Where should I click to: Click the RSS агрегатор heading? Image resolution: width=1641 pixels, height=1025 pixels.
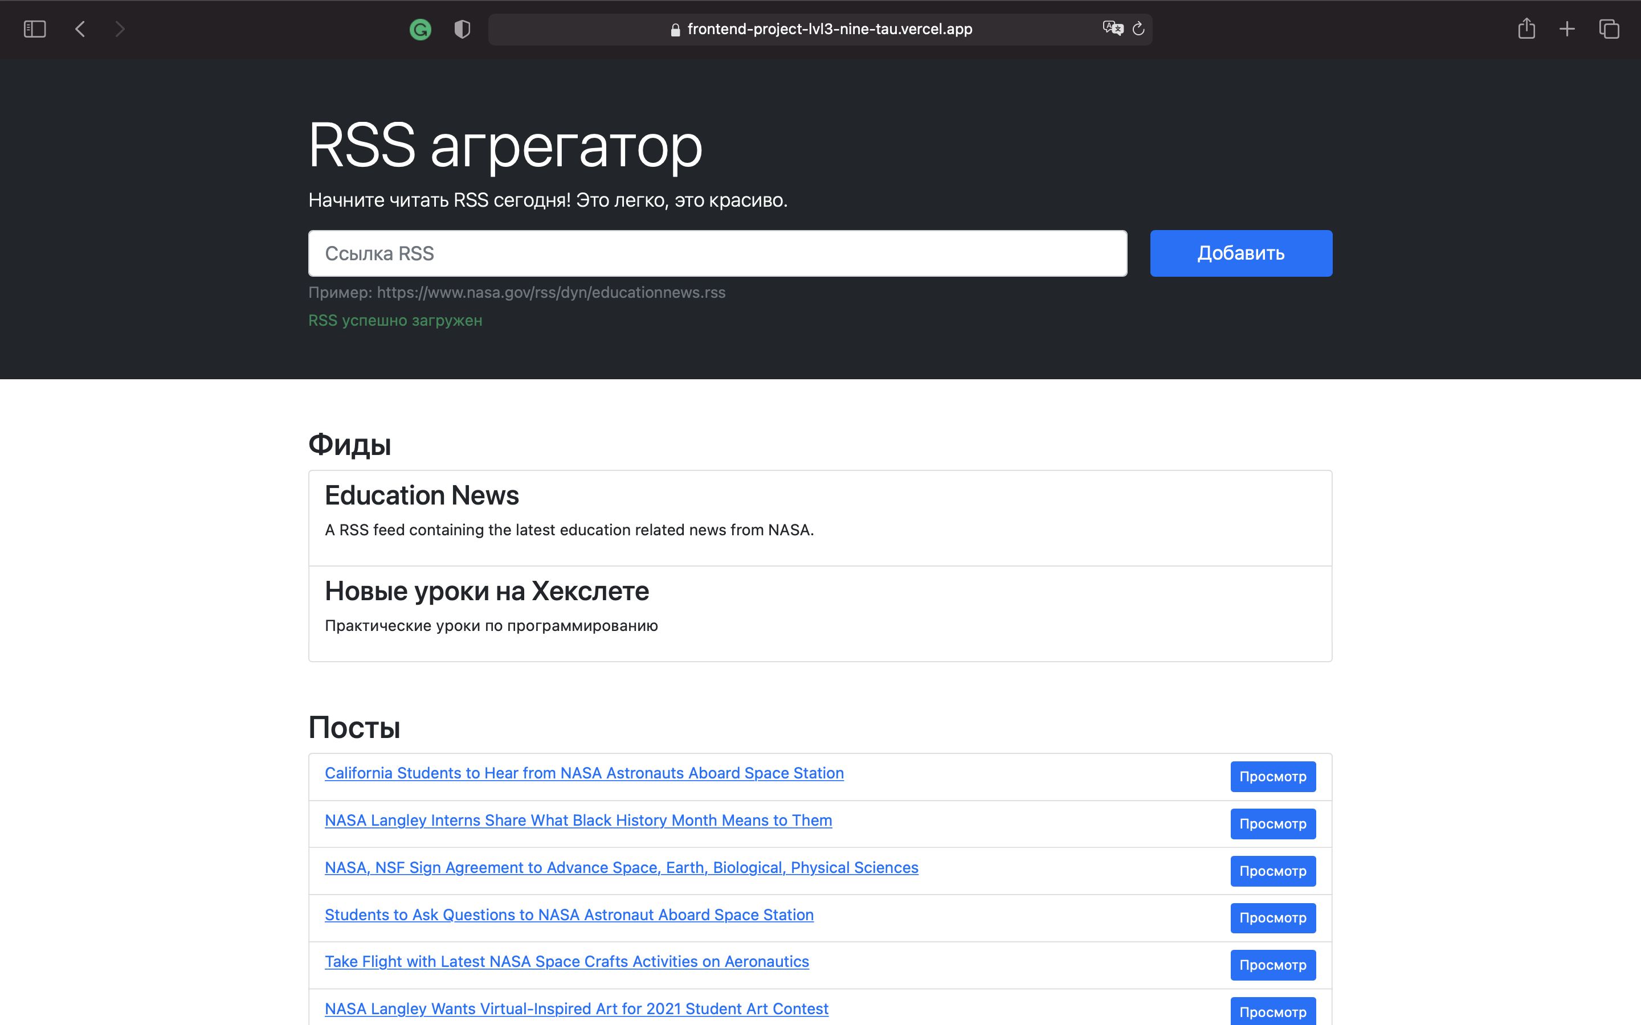[x=505, y=146]
